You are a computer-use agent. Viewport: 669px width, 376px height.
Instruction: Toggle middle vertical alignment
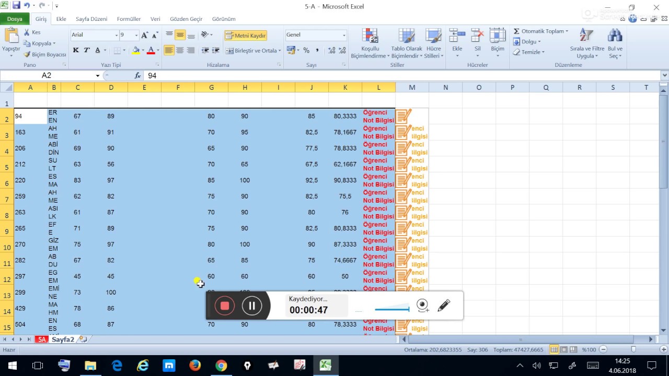[x=180, y=35]
